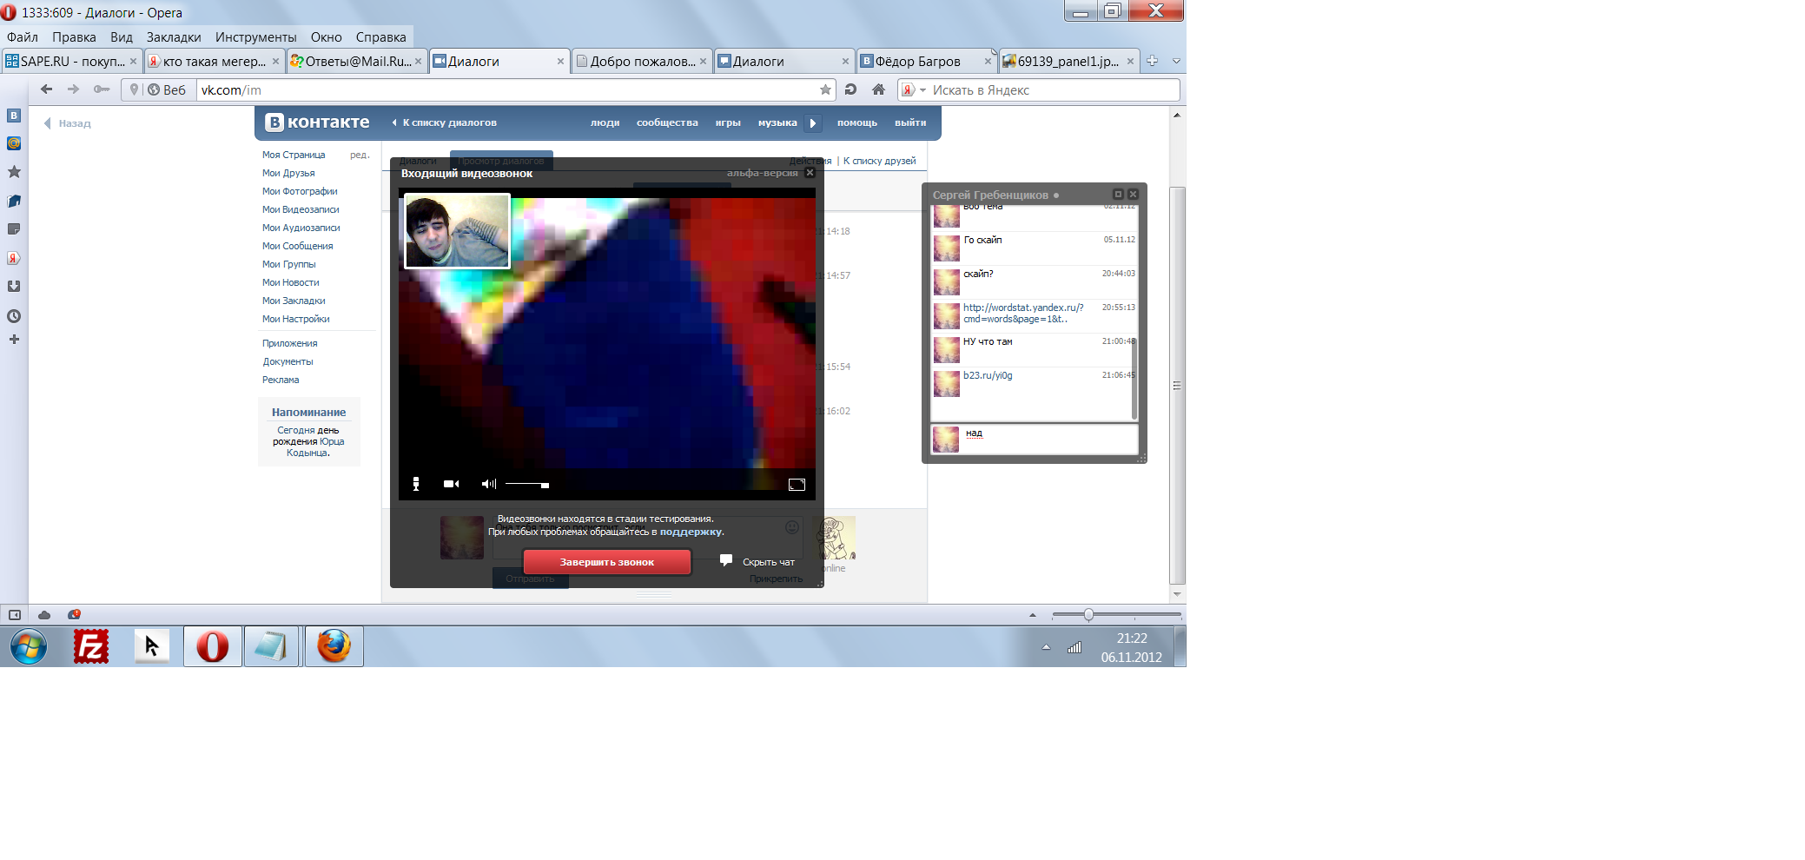
Task: Toggle Opera panels button in status bar
Action: 15,615
